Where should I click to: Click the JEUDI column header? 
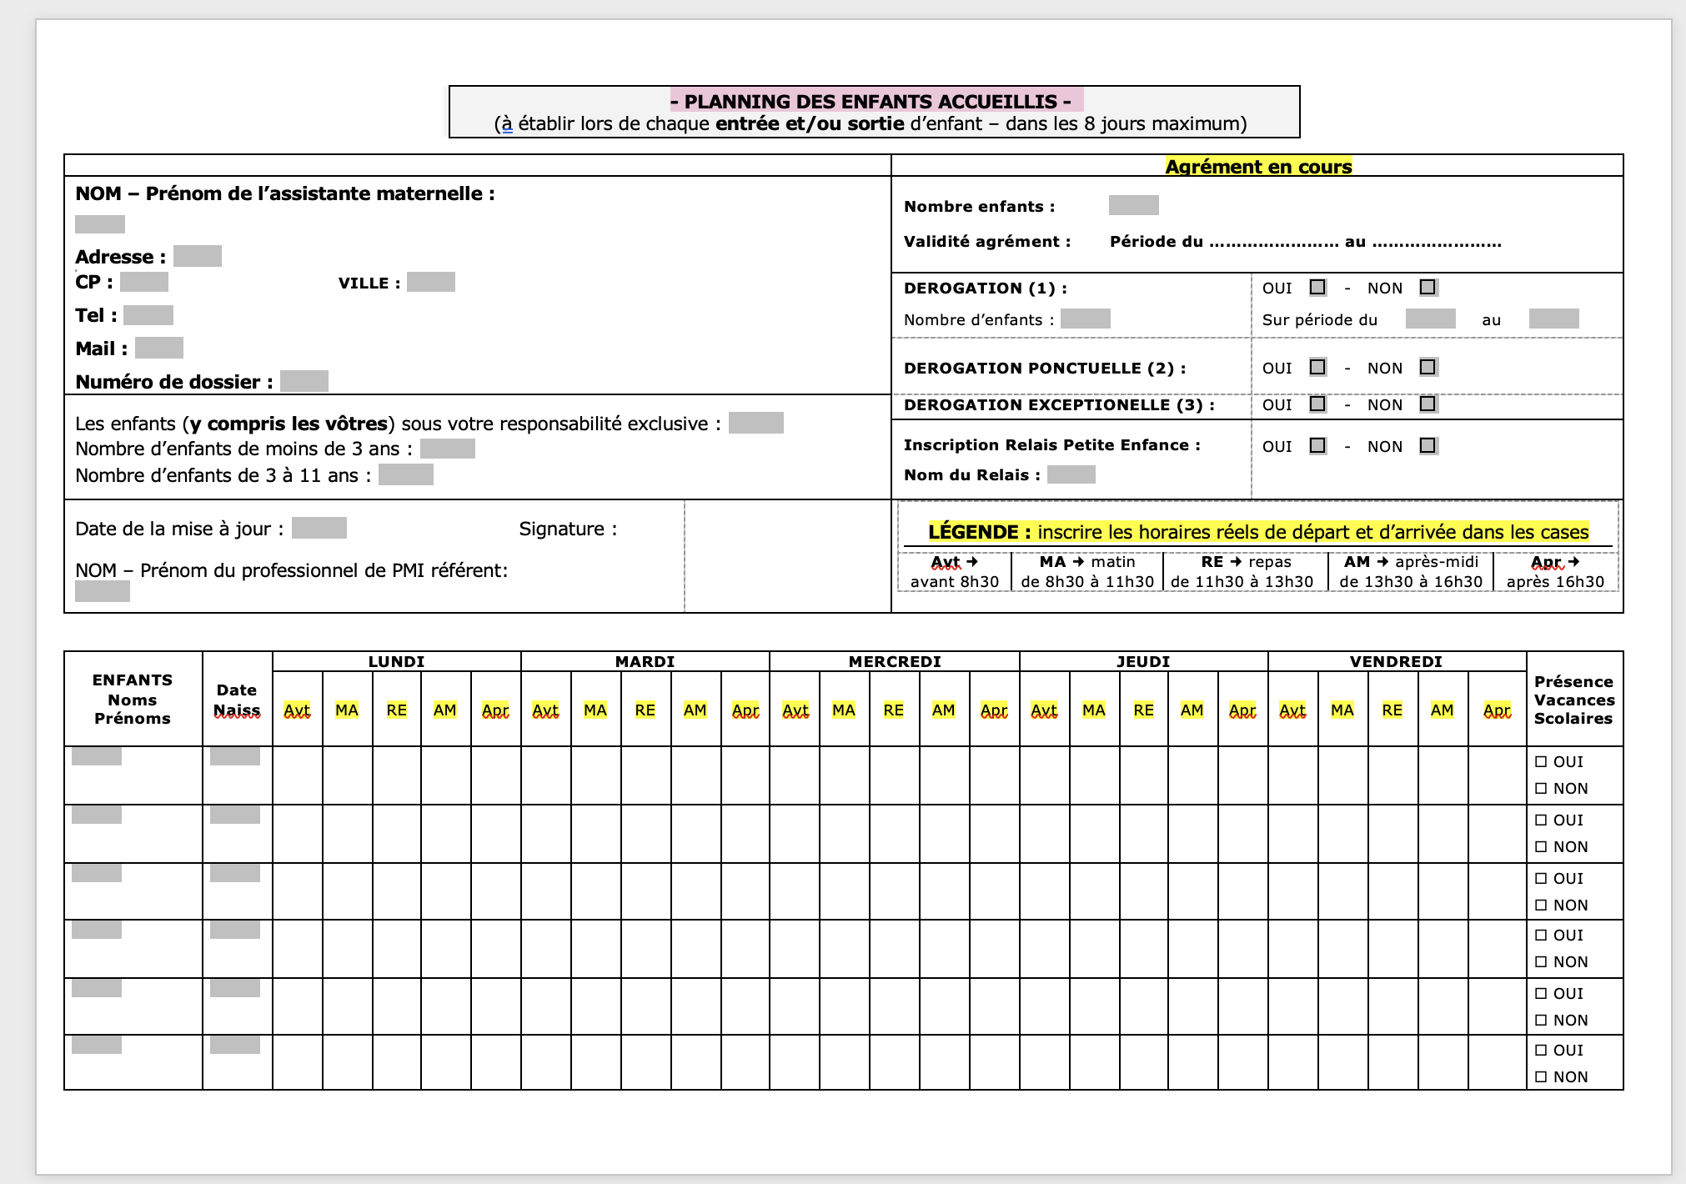1143,661
